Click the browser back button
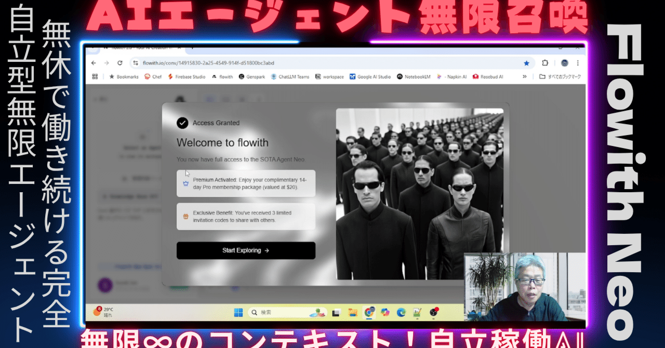The width and height of the screenshot is (665, 348). pos(93,62)
